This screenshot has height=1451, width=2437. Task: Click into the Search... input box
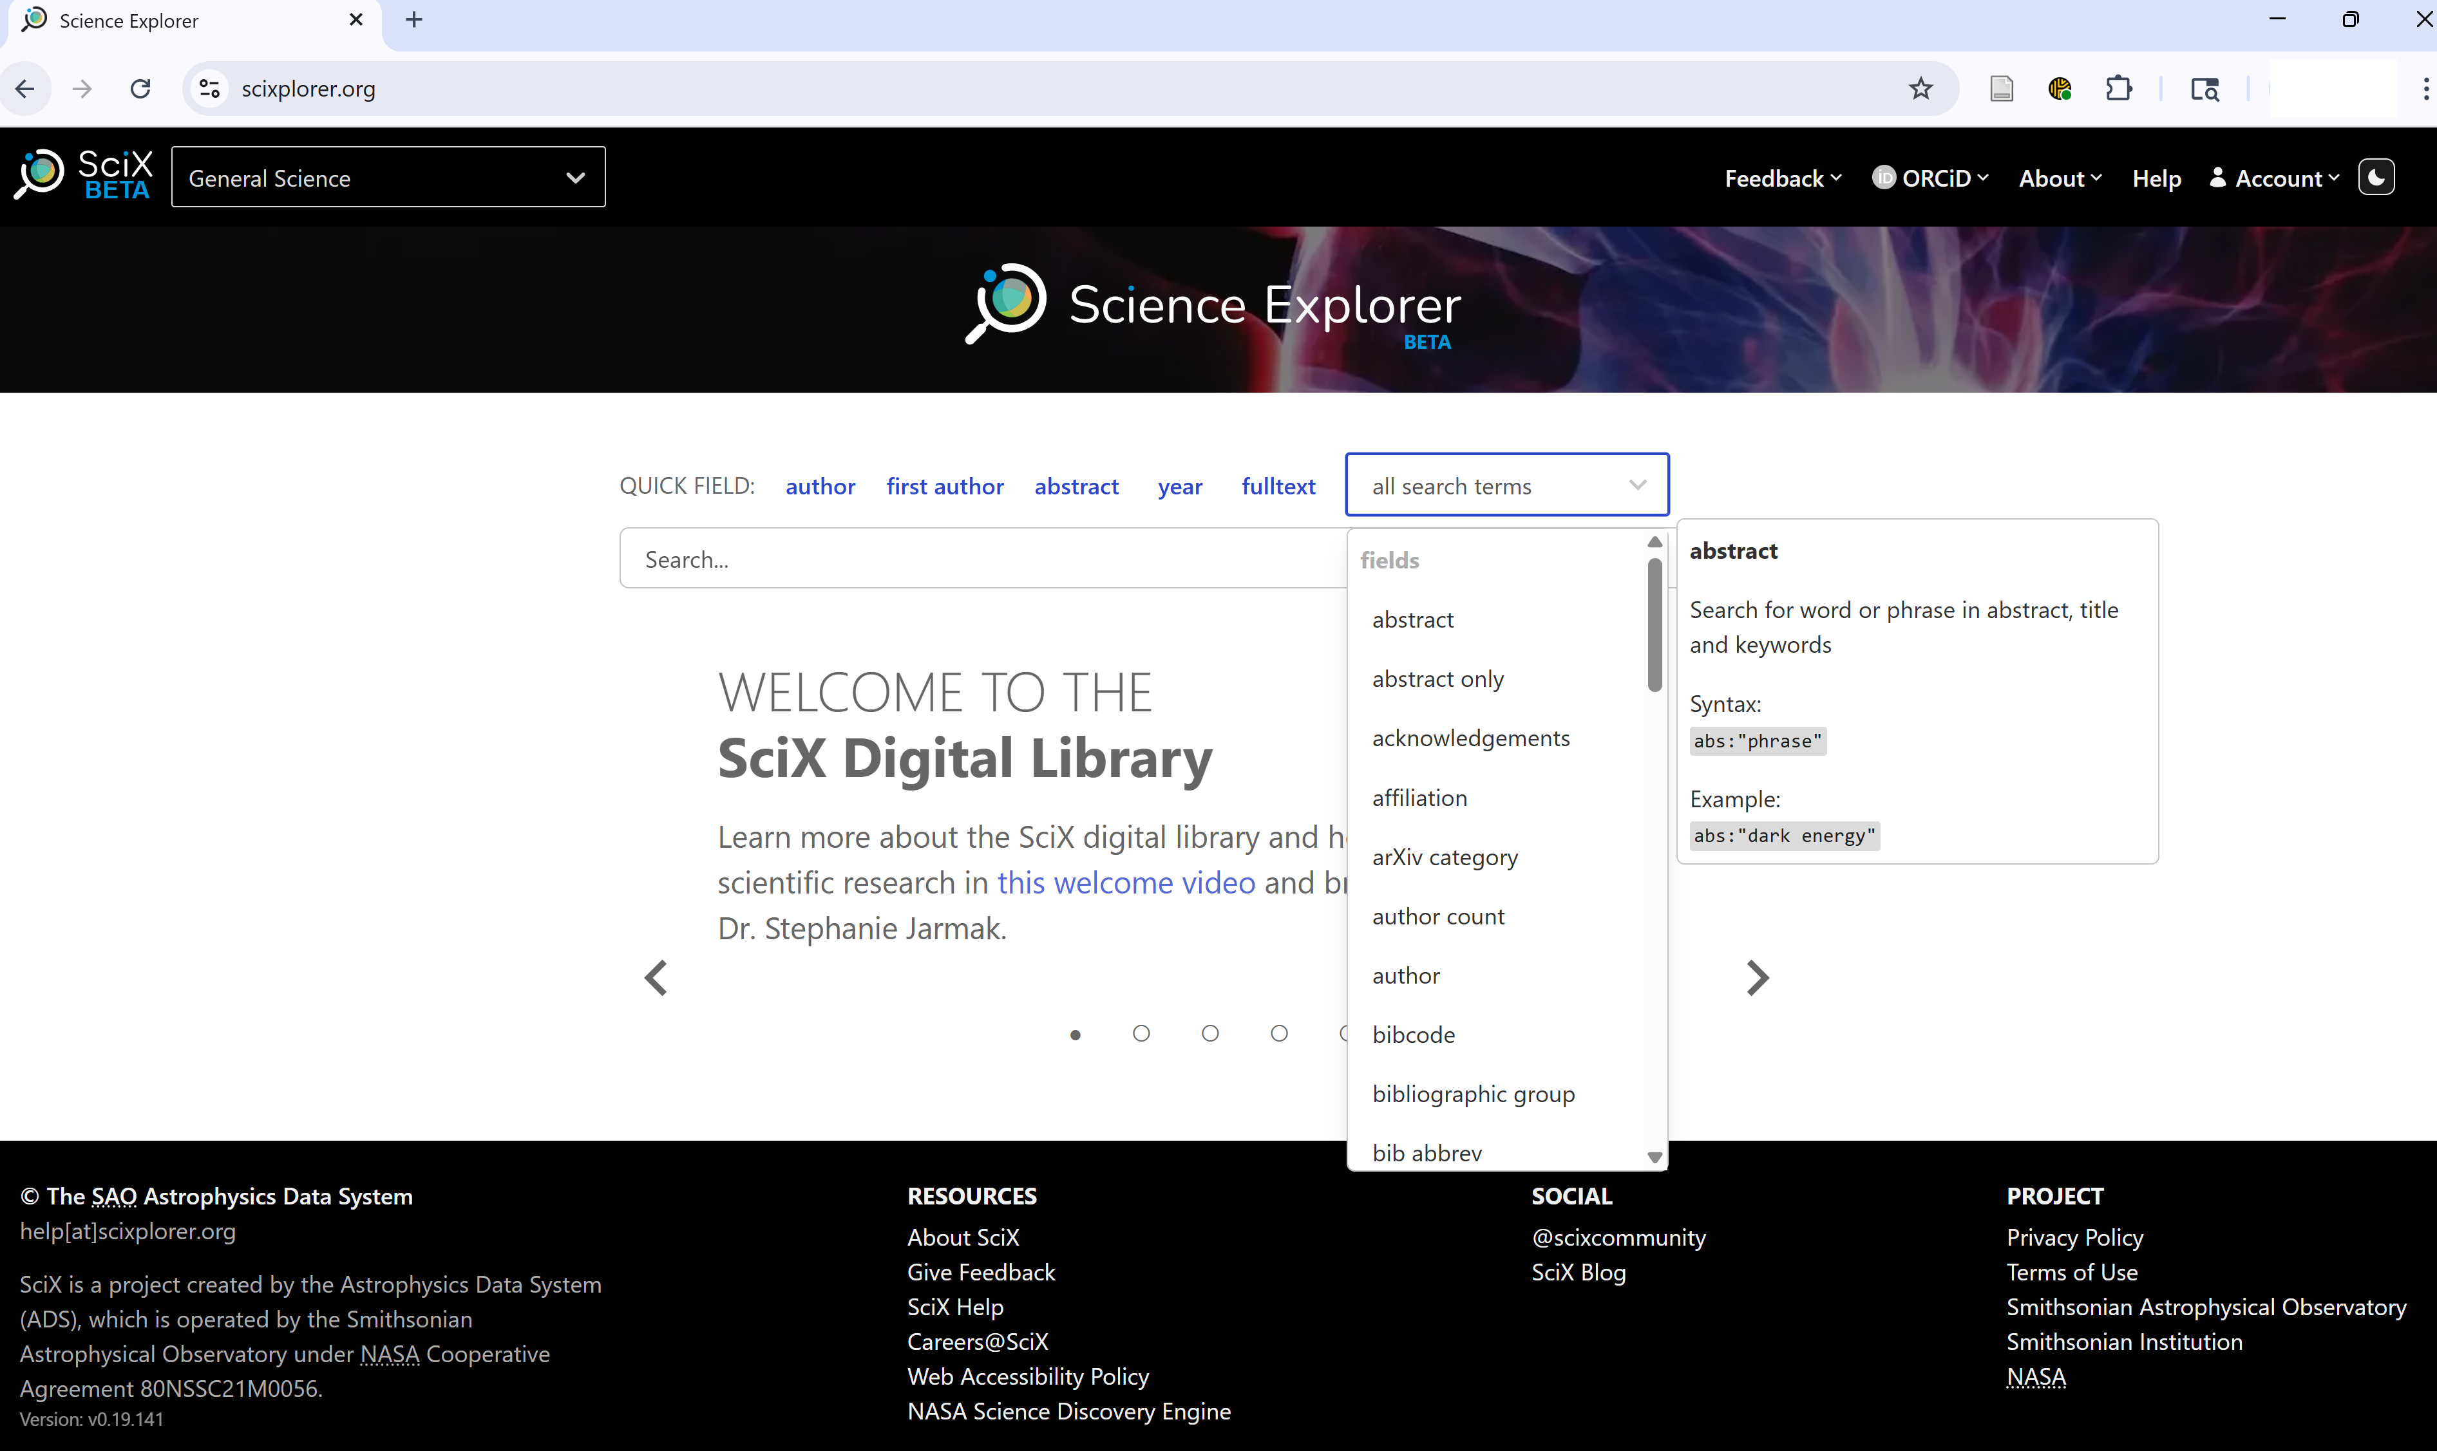pyautogui.click(x=983, y=558)
